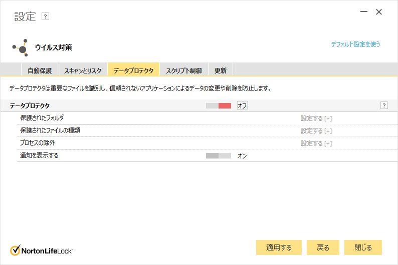Open the 更新 tab
398x265 pixels.
pyautogui.click(x=221, y=70)
